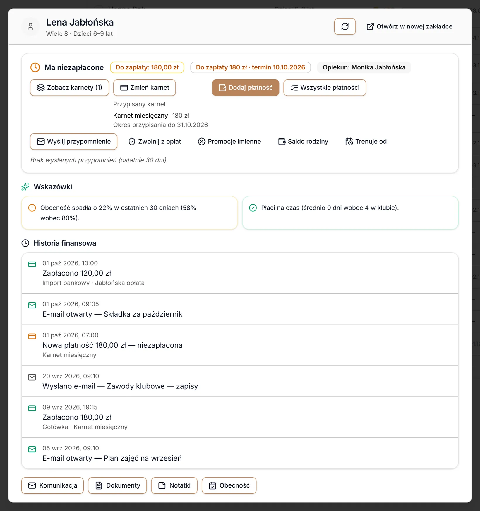480x511 pixels.
Task: Open Saldo rodziny
Action: point(303,142)
